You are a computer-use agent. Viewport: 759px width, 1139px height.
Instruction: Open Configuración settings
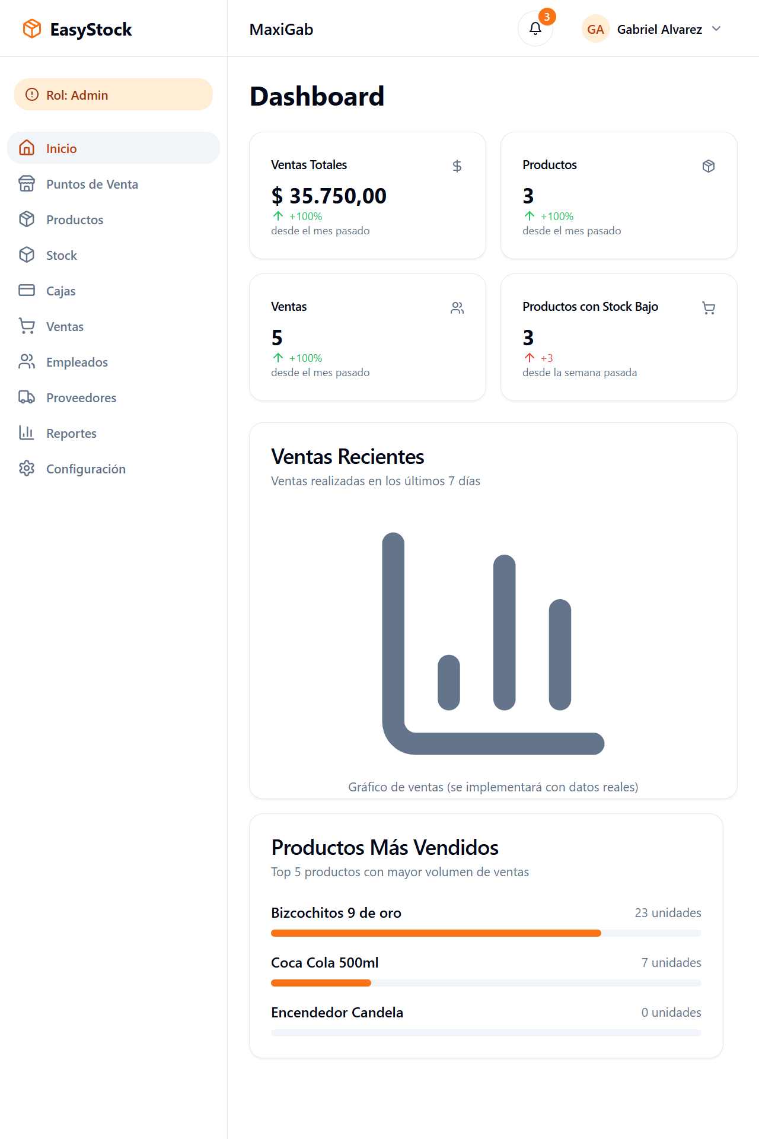(86, 469)
